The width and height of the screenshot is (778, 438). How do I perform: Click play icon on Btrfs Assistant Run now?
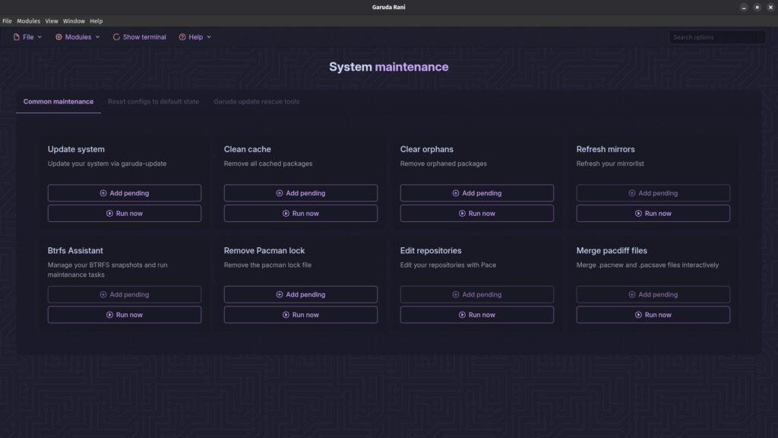109,315
